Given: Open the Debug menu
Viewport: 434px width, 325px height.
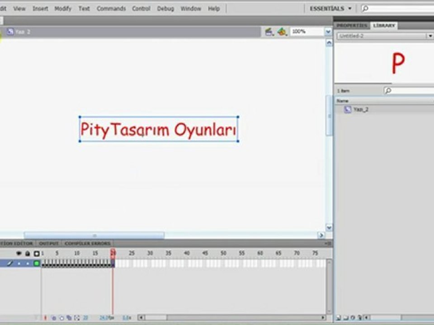Looking at the screenshot, I should point(165,9).
